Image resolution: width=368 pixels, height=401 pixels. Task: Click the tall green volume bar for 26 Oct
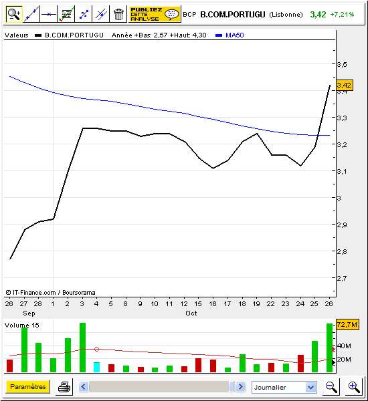coord(329,348)
